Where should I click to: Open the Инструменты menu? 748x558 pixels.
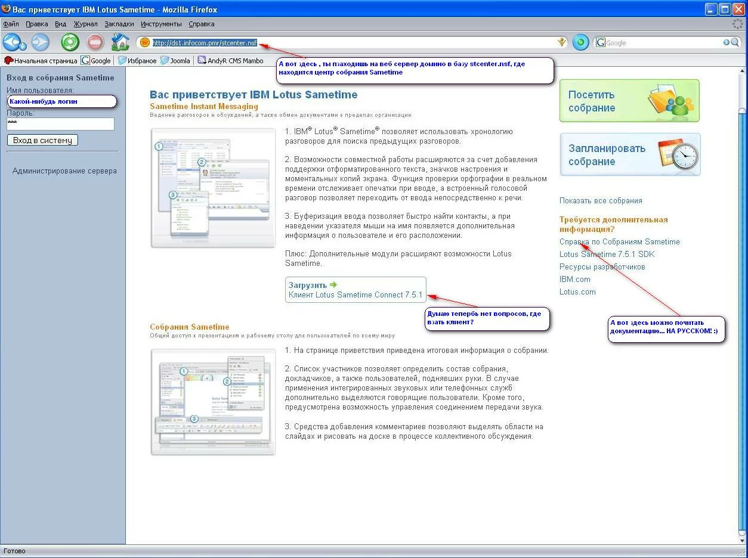pyautogui.click(x=161, y=24)
